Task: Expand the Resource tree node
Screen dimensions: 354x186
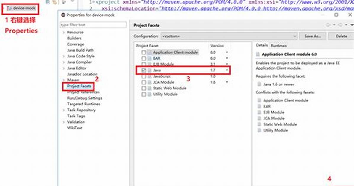Action: 64,32
